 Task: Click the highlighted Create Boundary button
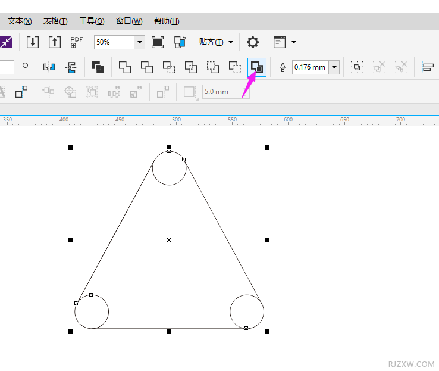[x=257, y=67]
